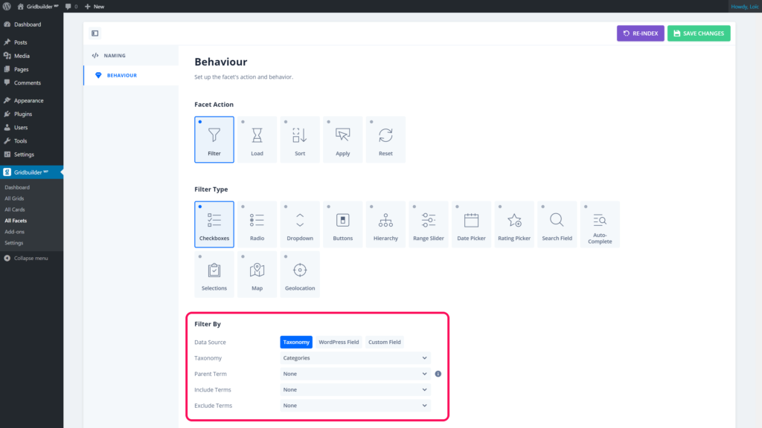Screen dimensions: 762x428
Task: Select the Load facet action
Action: (257, 139)
